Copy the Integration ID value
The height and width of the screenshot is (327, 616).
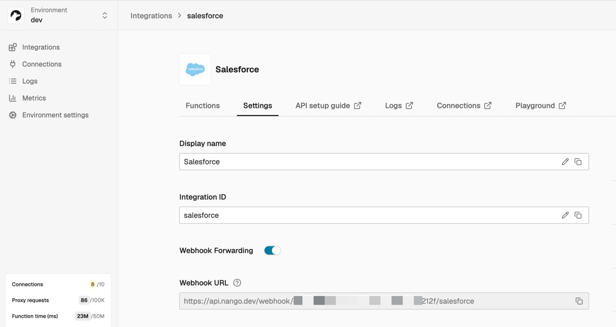(578, 215)
